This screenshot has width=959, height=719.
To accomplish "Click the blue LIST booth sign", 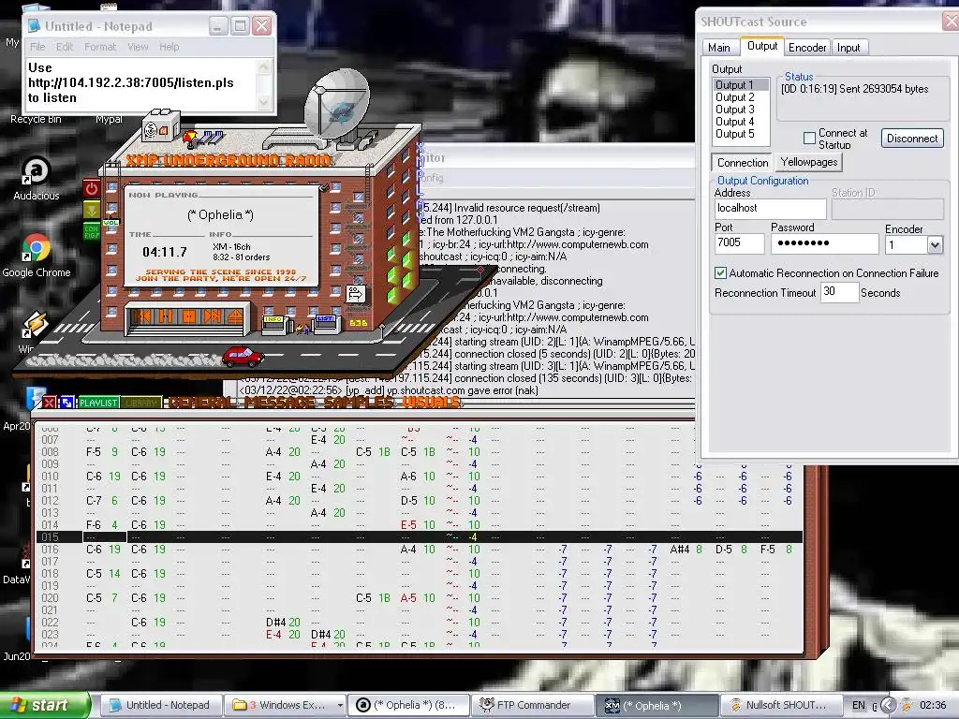I will pos(325,318).
